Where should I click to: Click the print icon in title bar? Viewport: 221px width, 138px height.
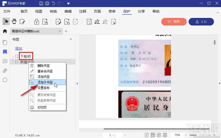click(47, 3)
